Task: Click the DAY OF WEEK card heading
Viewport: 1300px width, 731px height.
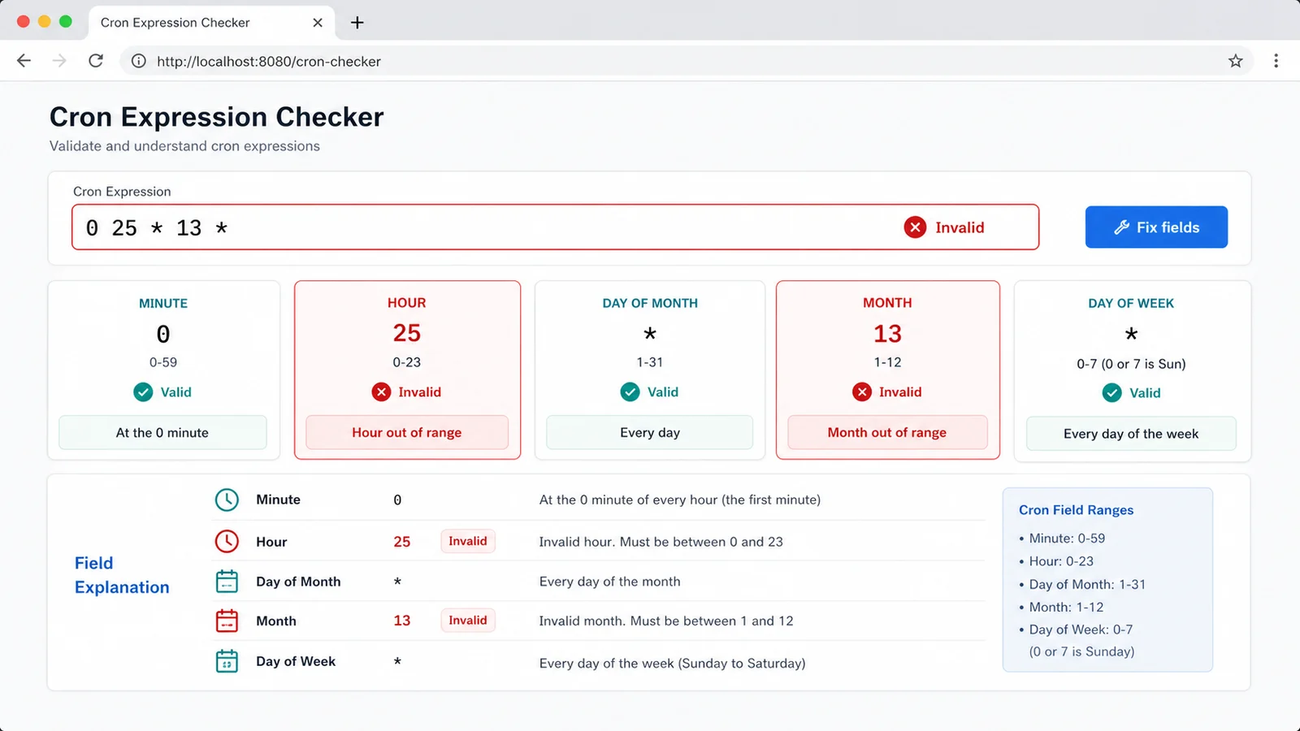Action: click(1131, 303)
